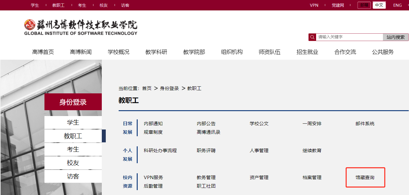This screenshot has height=195, width=409.
Task: Go to 内部通知 page
Action: [x=153, y=124]
